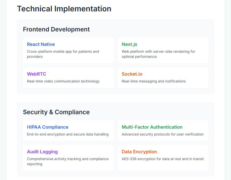Click Multi-Factor Authentication title

click(x=152, y=127)
